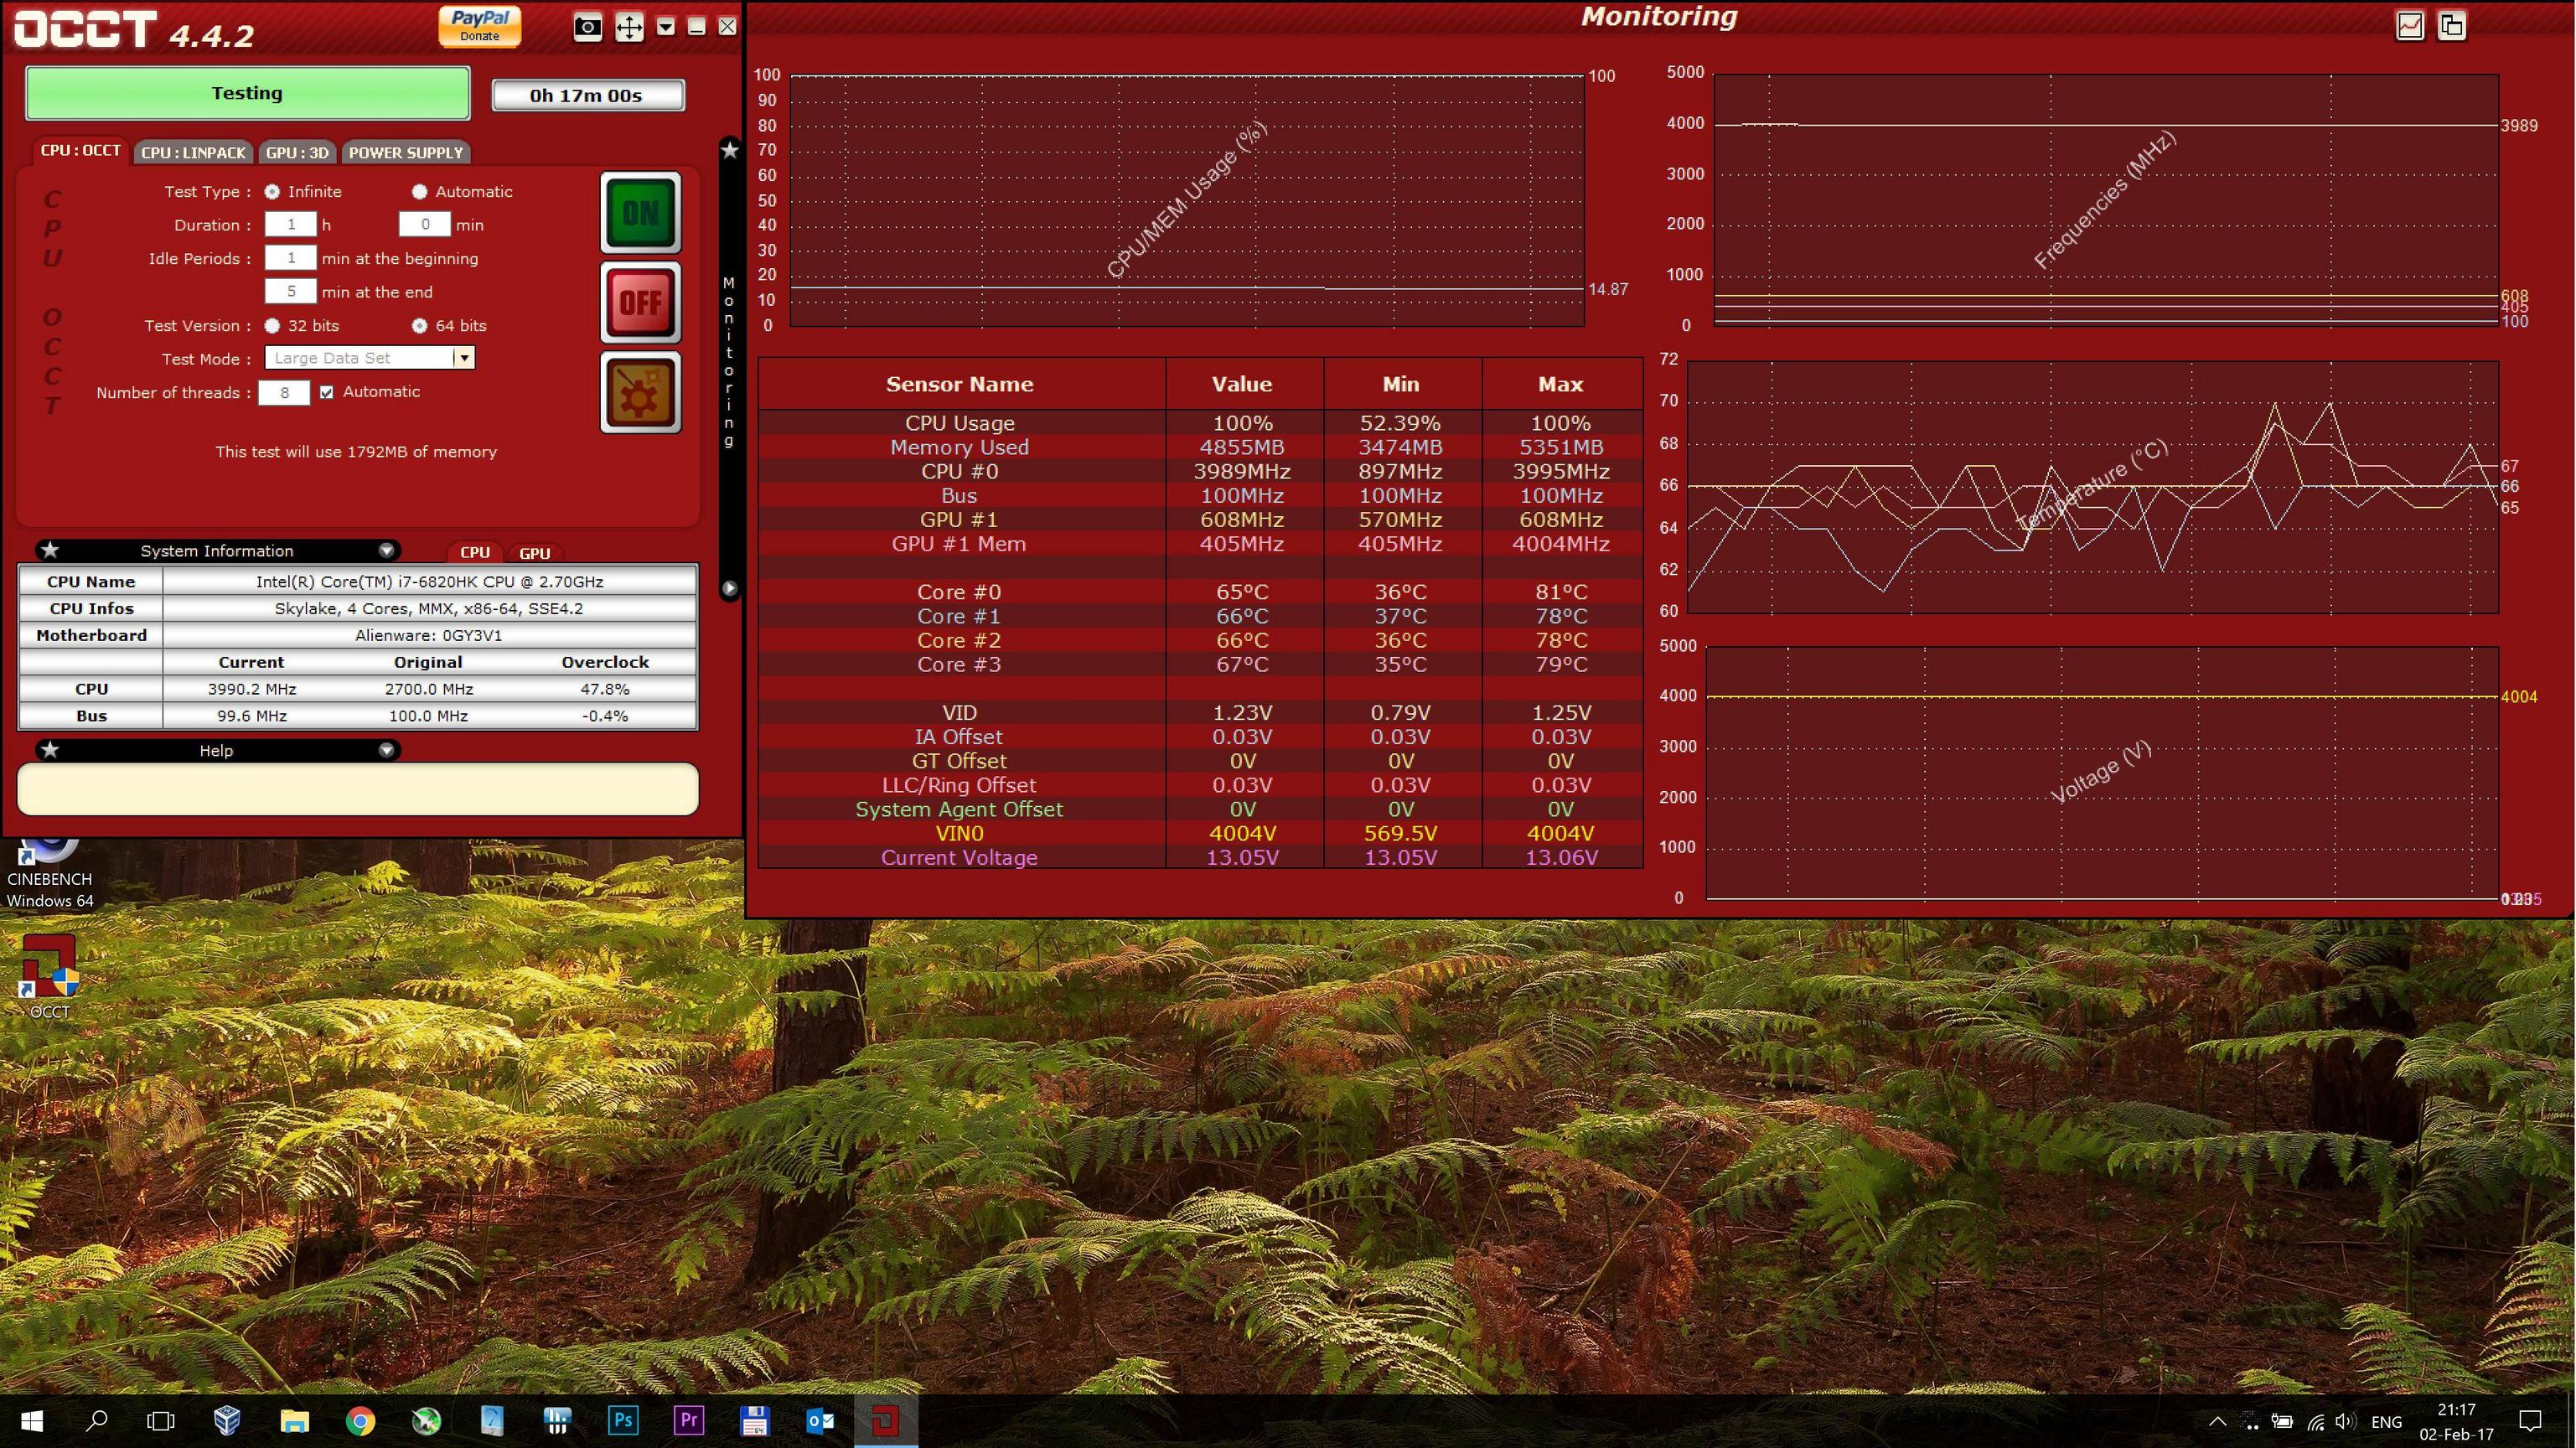The height and width of the screenshot is (1448, 2576).
Task: Click the star beside Help
Action: tap(50, 750)
